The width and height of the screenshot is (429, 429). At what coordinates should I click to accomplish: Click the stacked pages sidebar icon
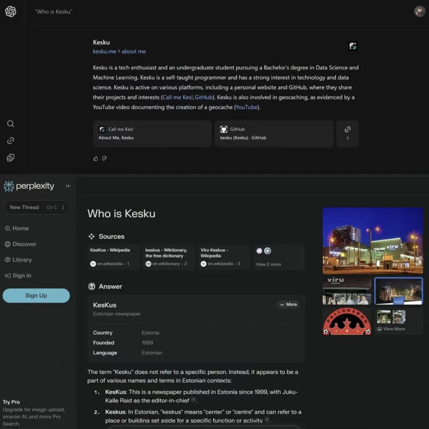(11, 158)
